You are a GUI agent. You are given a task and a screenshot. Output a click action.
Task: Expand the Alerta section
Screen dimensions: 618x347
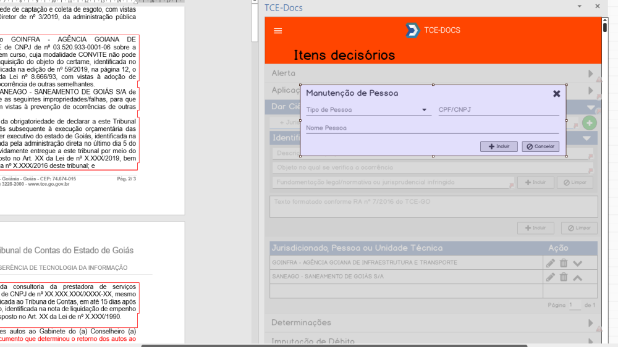pos(591,73)
